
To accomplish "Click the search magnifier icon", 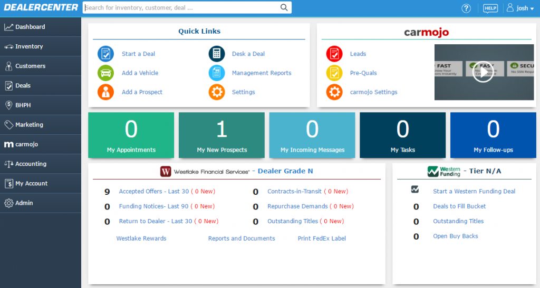I will pyautogui.click(x=284, y=7).
